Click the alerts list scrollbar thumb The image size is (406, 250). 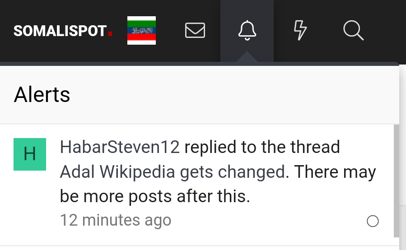pyautogui.click(x=397, y=181)
